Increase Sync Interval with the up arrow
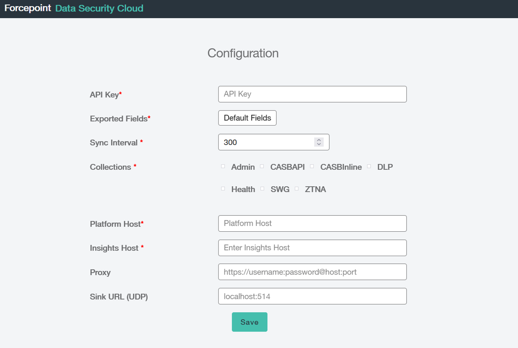This screenshot has width=518, height=348. pos(319,140)
